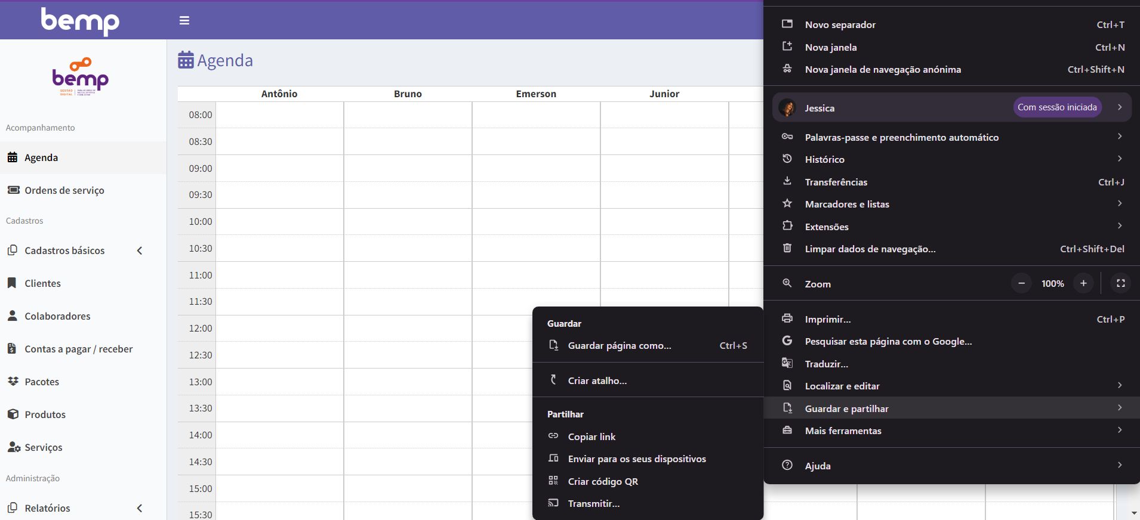Click the 100% zoom level value

[x=1052, y=284]
